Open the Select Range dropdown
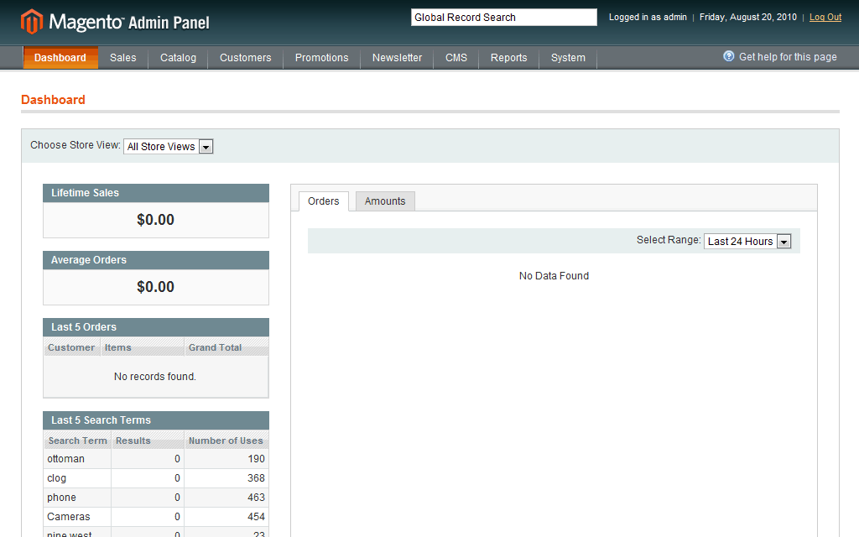This screenshot has width=859, height=537. click(x=746, y=241)
